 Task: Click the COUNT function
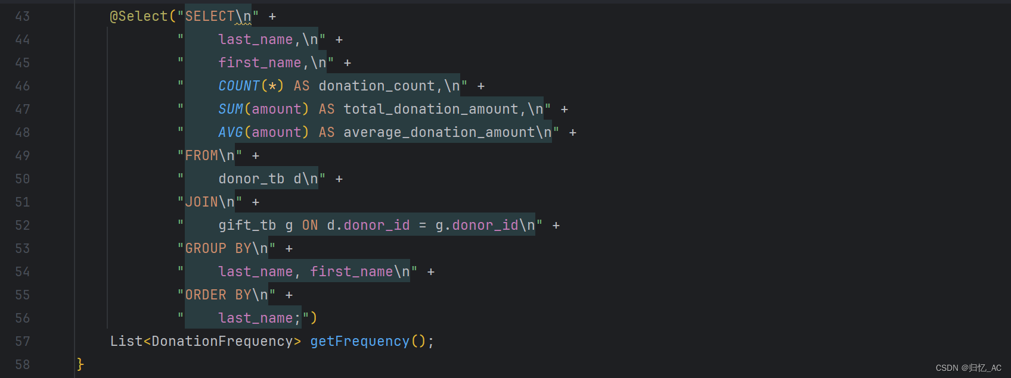coord(239,86)
